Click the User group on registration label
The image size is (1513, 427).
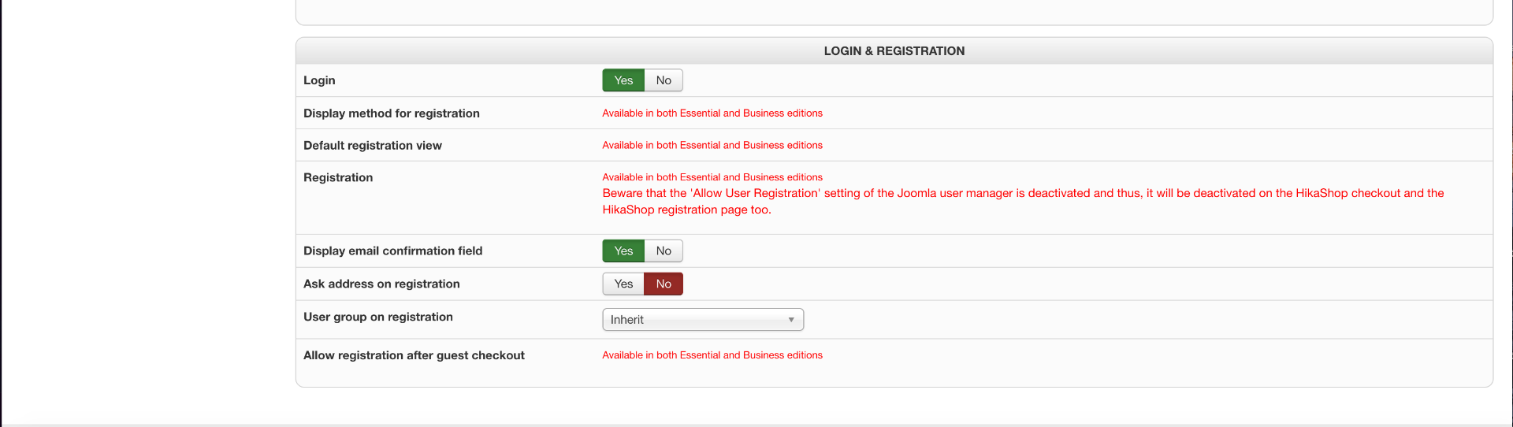point(377,317)
